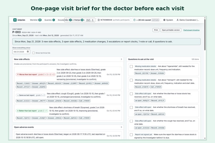This screenshot has height=143, width=215.
Task: Click the clock icon next to 28 min saved
Action: (134, 20)
